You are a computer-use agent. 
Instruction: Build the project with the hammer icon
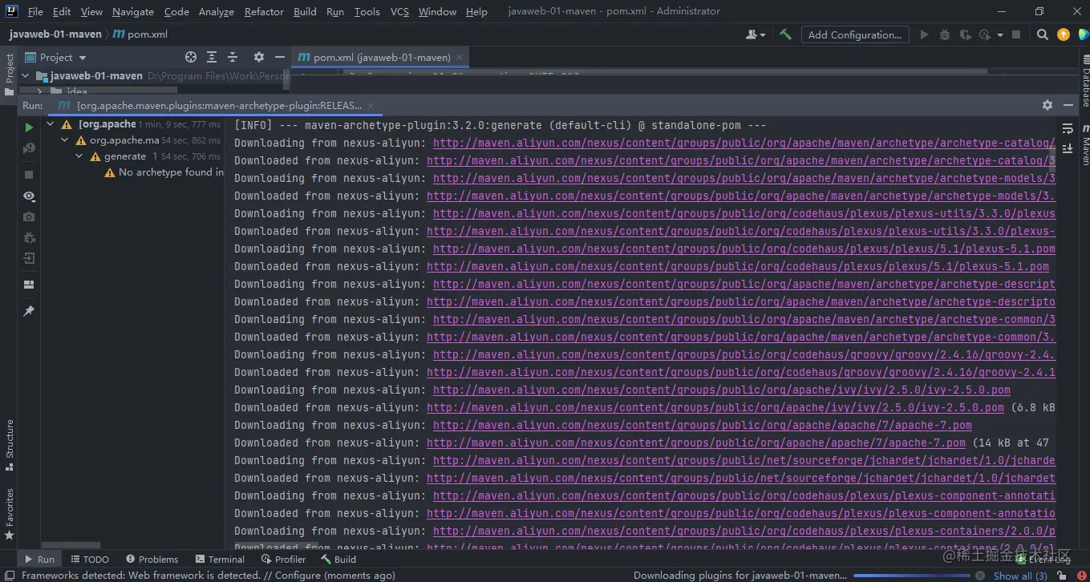pyautogui.click(x=786, y=34)
